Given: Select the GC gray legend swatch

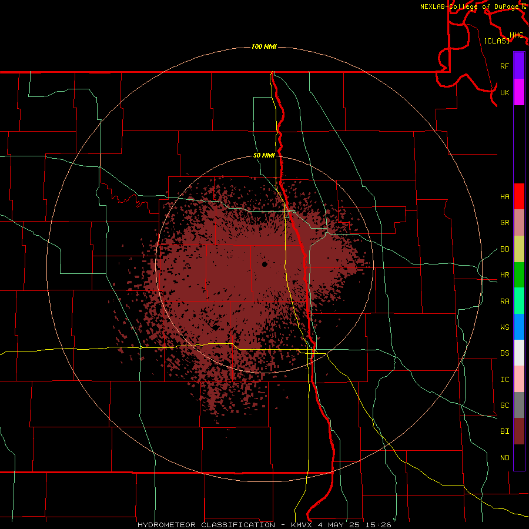Looking at the screenshot, I should point(519,405).
